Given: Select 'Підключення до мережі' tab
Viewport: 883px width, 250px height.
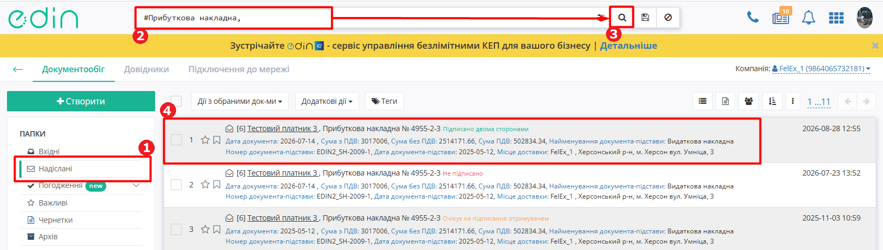Looking at the screenshot, I should pyautogui.click(x=239, y=69).
